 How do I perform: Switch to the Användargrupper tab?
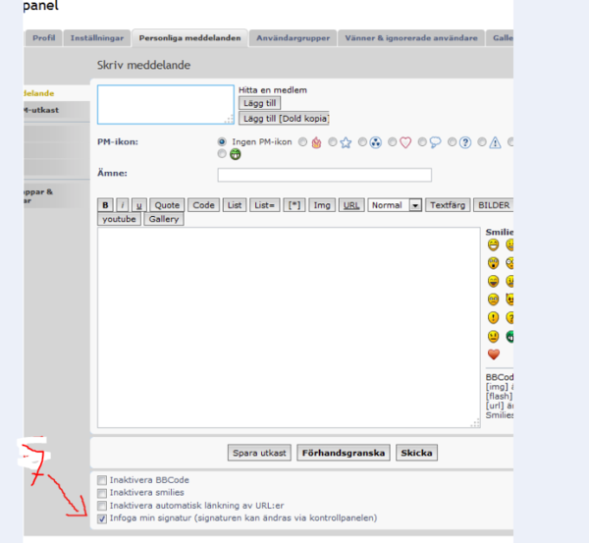click(292, 38)
